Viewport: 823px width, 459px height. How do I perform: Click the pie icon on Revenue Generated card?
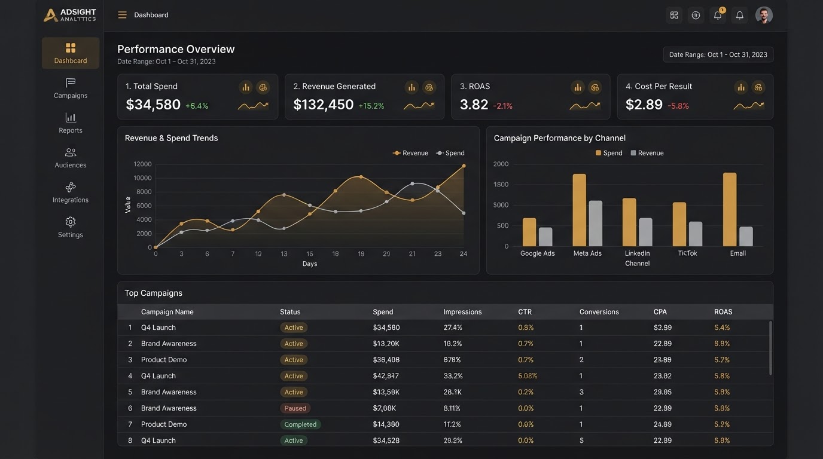(429, 87)
